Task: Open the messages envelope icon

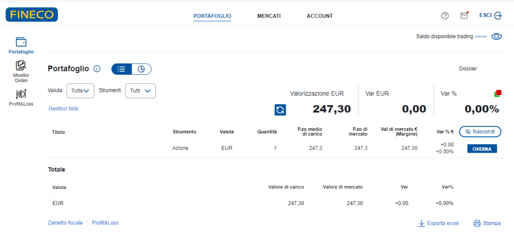Action: (464, 16)
